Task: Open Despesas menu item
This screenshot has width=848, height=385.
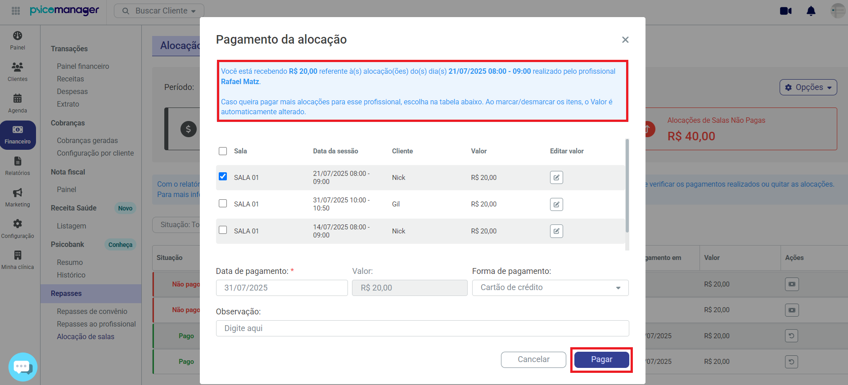Action: point(72,91)
